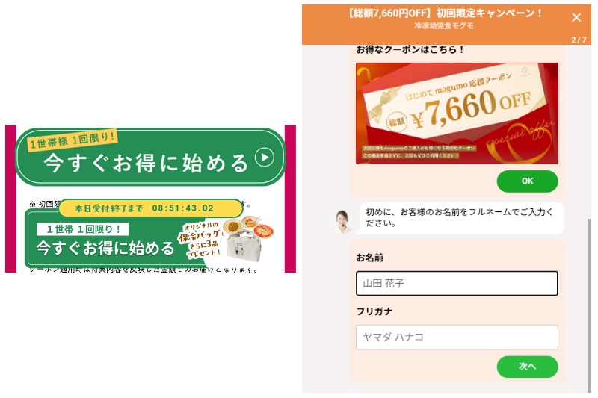Click the 次へ button
The height and width of the screenshot is (398, 598).
coord(527,367)
